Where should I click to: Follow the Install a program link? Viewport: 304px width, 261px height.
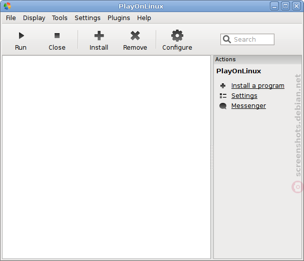pos(258,86)
